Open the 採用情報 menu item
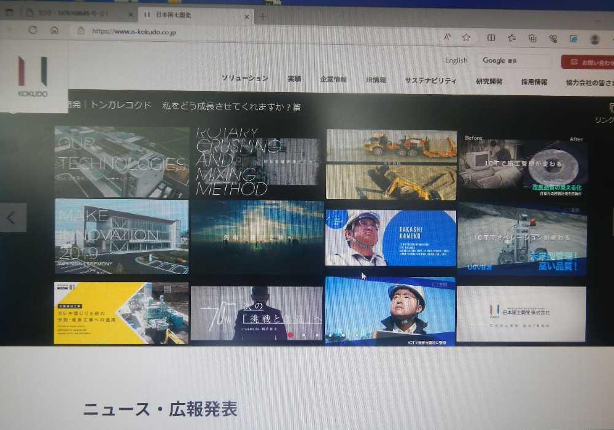Screen dimensions: 614x430 [x=534, y=82]
